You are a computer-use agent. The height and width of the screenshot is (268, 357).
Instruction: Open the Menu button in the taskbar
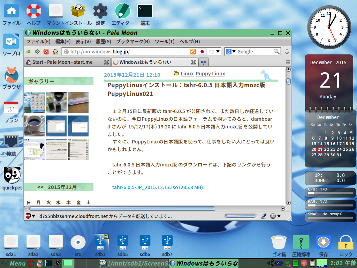click(x=14, y=263)
